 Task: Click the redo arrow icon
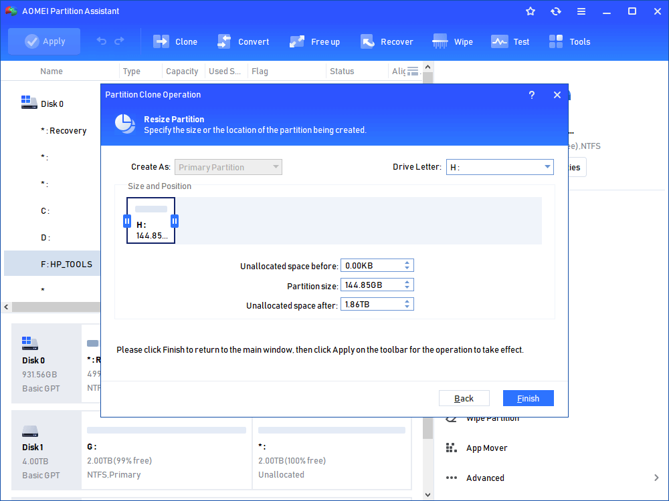(x=120, y=41)
